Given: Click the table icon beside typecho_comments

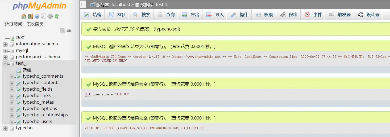Looking at the screenshot, I should [19, 77].
